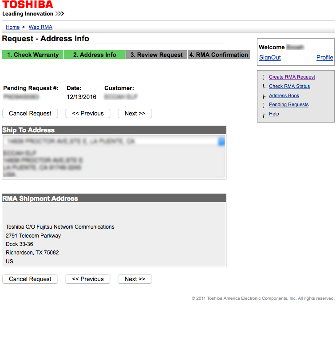
Task: Open the Home breadcrumb link
Action: click(12, 27)
